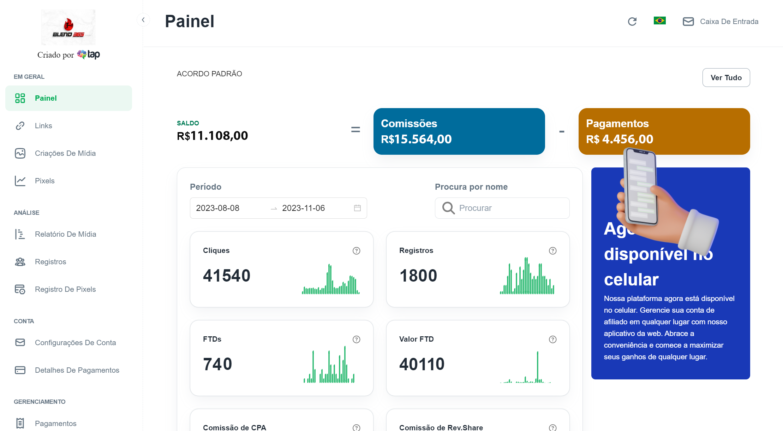
Task: Click the receipt icon beside Pagamentos
Action: (x=20, y=423)
